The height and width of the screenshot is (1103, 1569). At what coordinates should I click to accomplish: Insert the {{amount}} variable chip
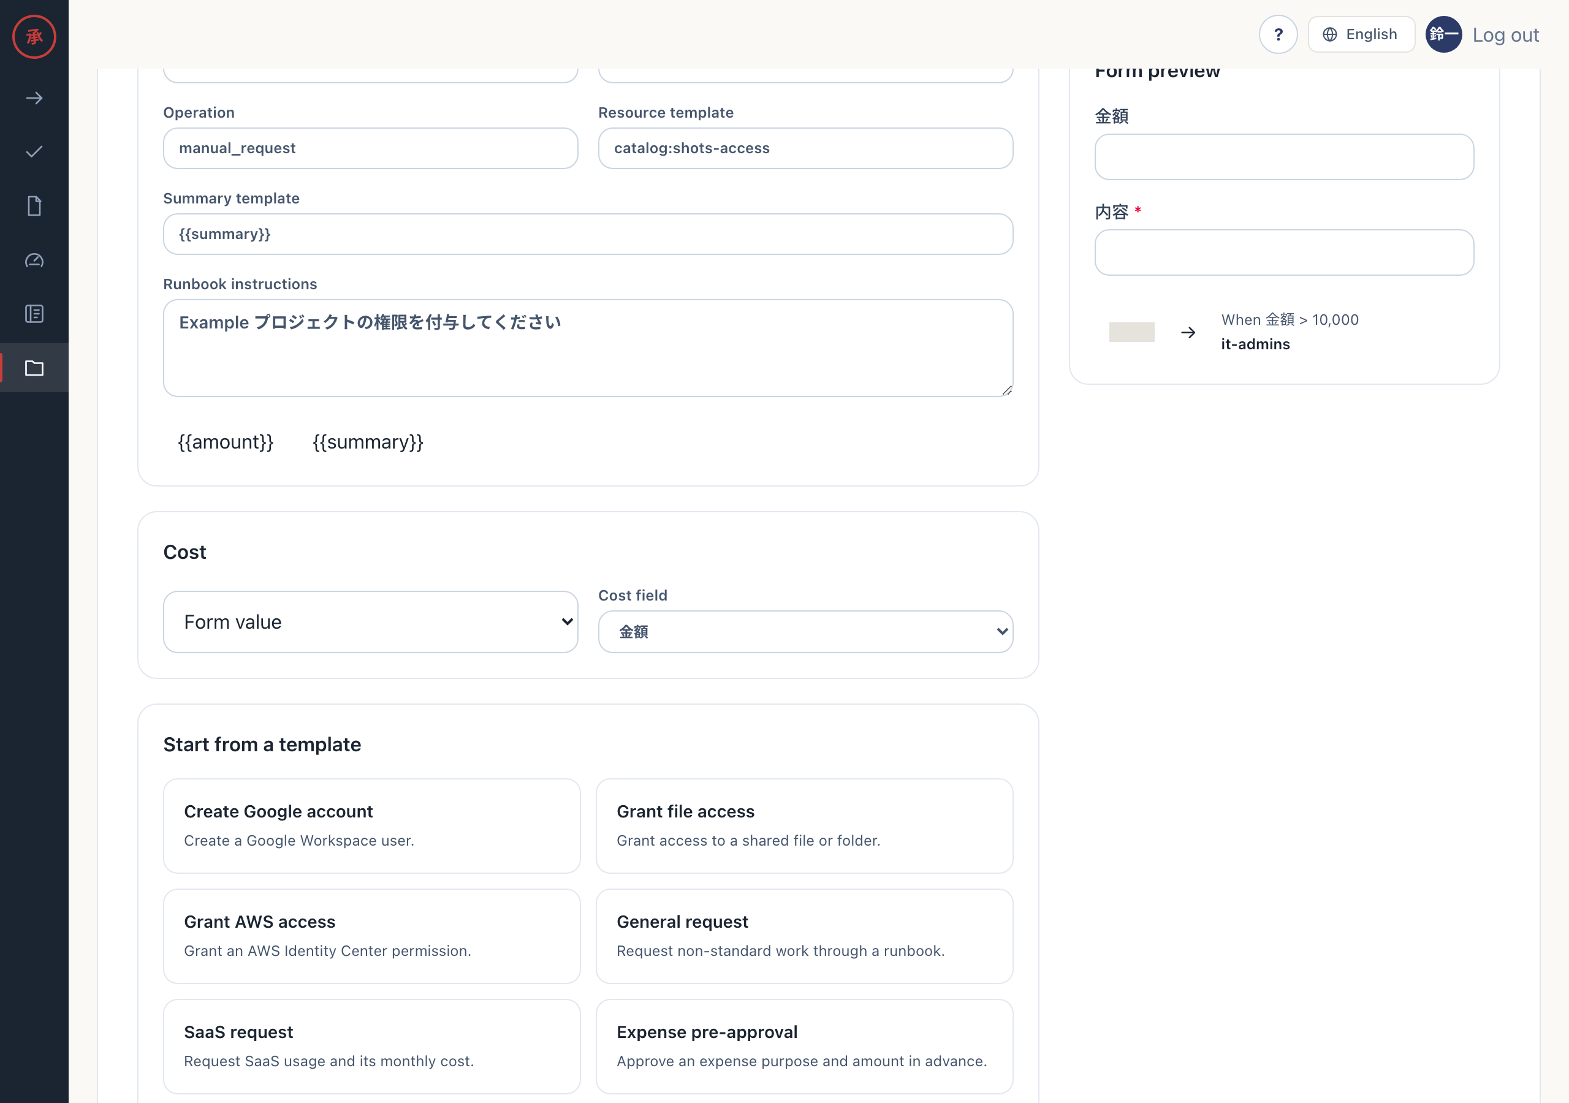tap(226, 442)
